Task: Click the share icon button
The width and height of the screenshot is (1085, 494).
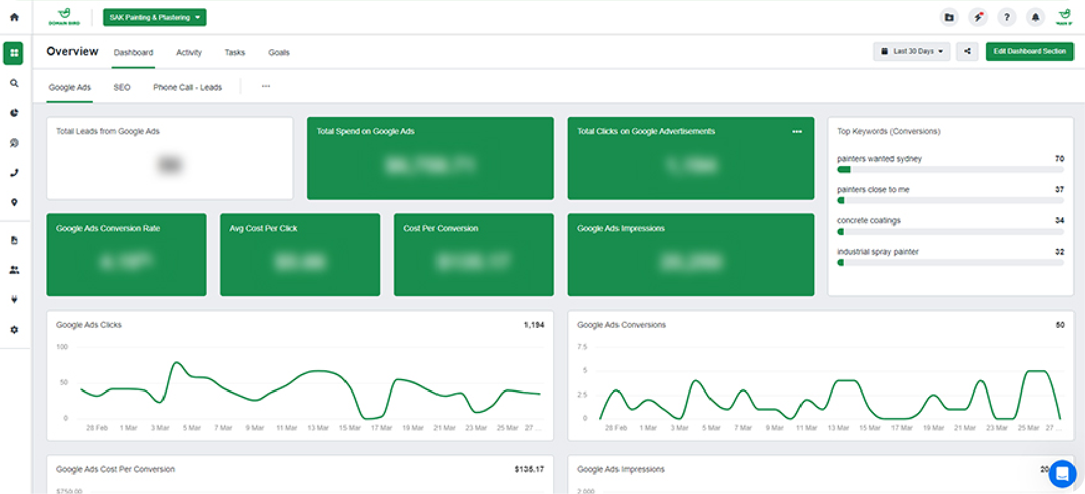Action: tap(967, 51)
